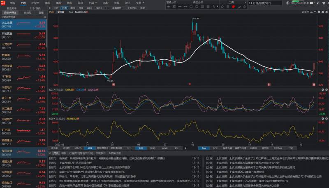
Task: Click the red app logo icon
Action: pos(3,3)
